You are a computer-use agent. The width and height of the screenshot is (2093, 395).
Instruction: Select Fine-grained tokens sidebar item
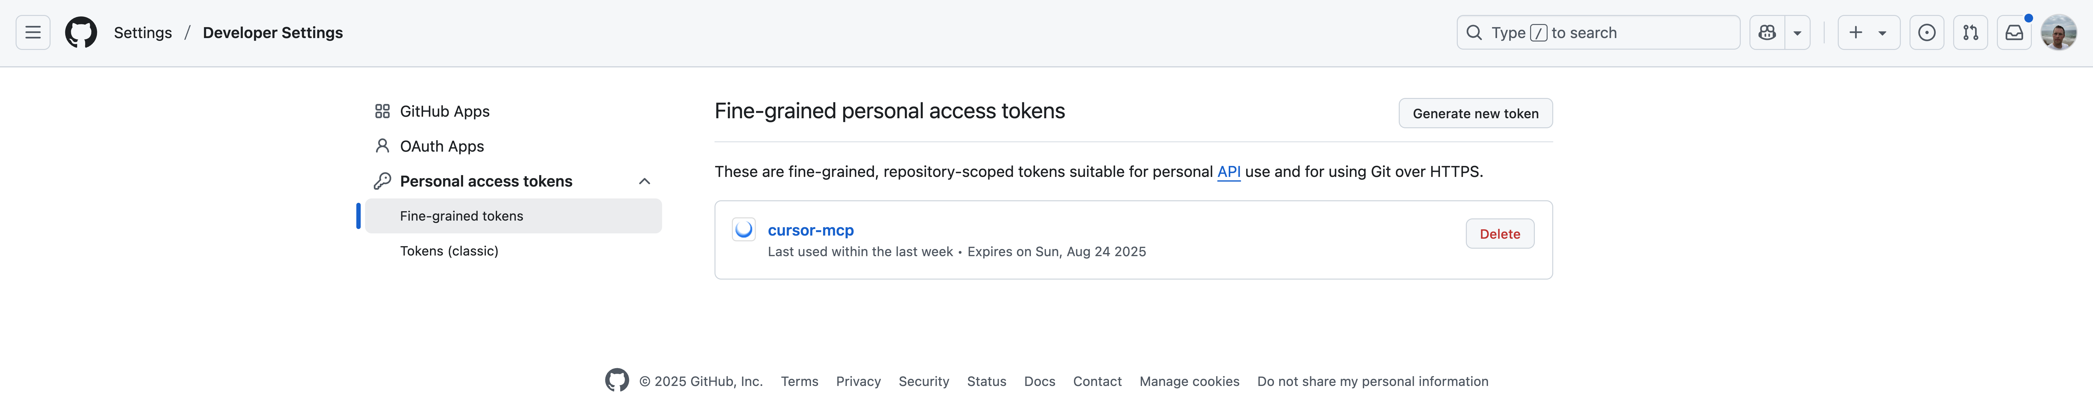coord(514,216)
